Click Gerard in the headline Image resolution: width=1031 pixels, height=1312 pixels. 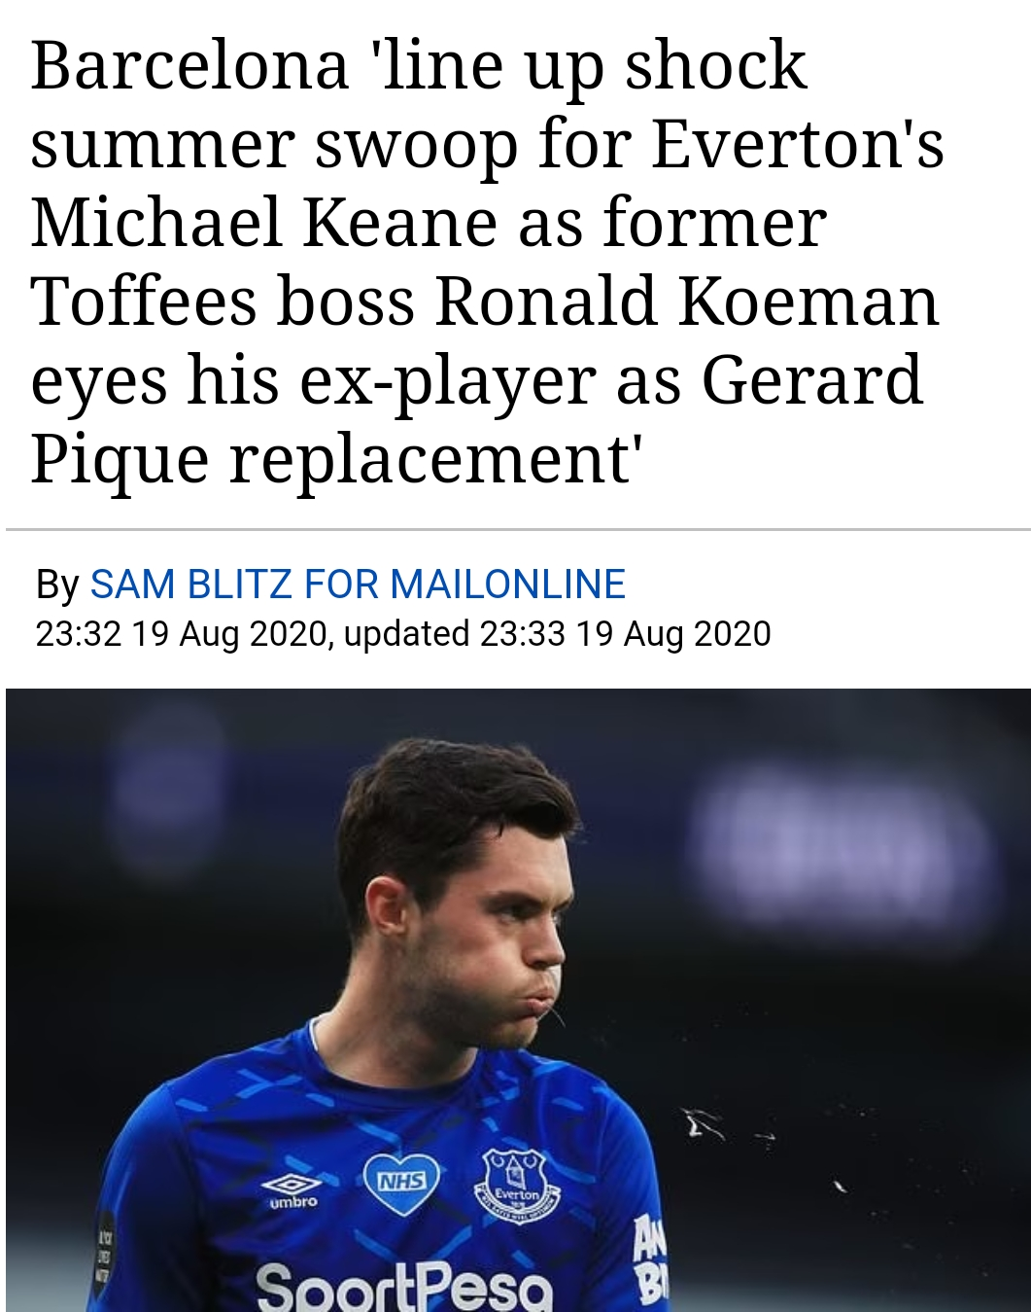(x=811, y=380)
